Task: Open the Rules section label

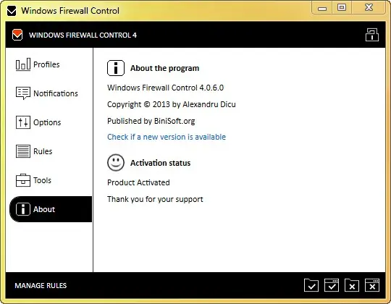Action: coord(43,151)
